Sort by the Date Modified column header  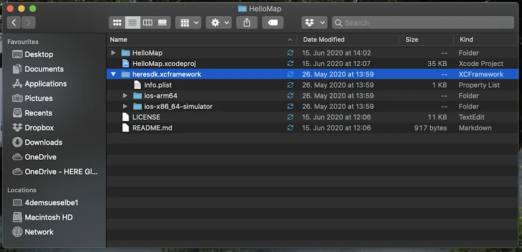(x=348, y=40)
